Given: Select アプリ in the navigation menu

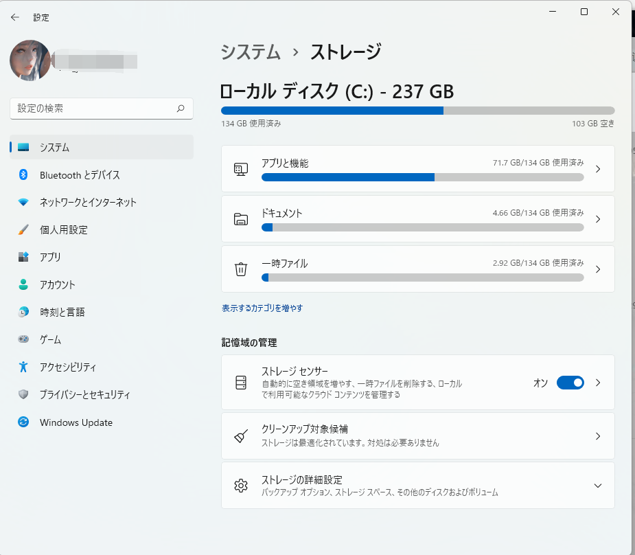Looking at the screenshot, I should [50, 257].
